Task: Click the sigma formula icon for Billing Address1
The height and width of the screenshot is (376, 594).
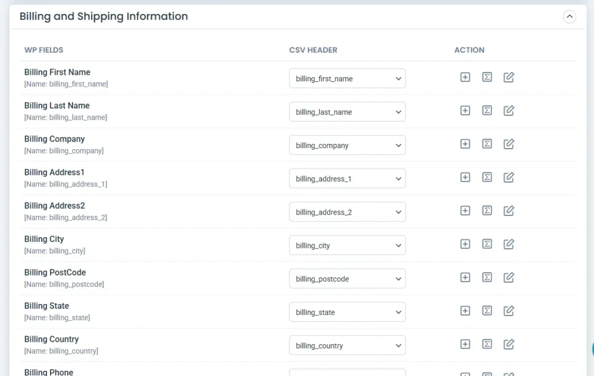Action: click(487, 177)
